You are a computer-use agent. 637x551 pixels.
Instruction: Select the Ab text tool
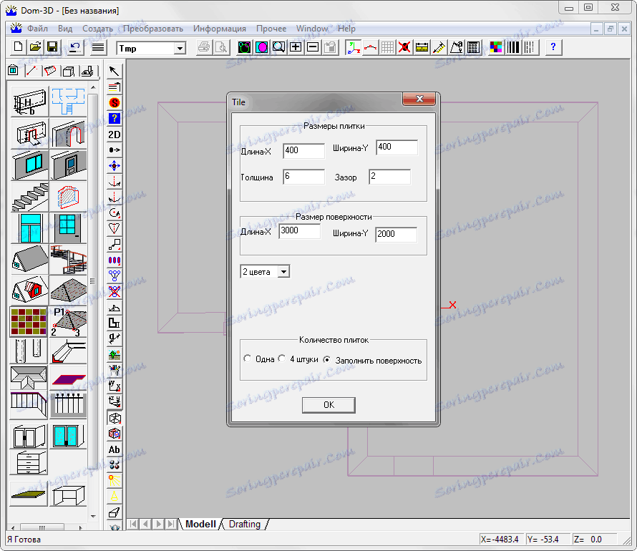coord(114,449)
